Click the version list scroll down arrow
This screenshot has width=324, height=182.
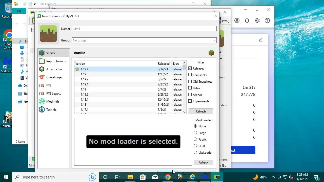point(184,112)
